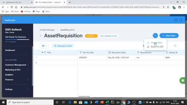Open the Apps bookmark shortcut
Image resolution: width=187 pixels, height=105 pixels.
(5, 11)
